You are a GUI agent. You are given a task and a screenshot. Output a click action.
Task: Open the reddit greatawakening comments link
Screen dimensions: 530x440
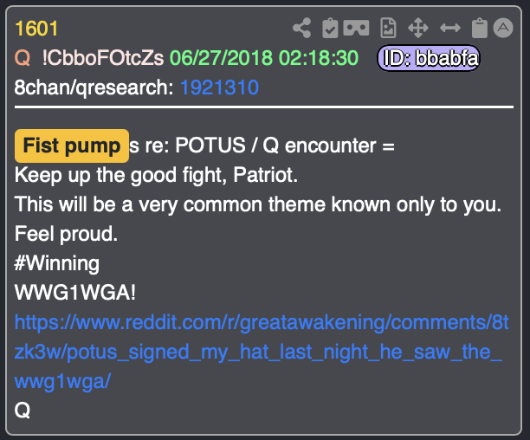(262, 352)
